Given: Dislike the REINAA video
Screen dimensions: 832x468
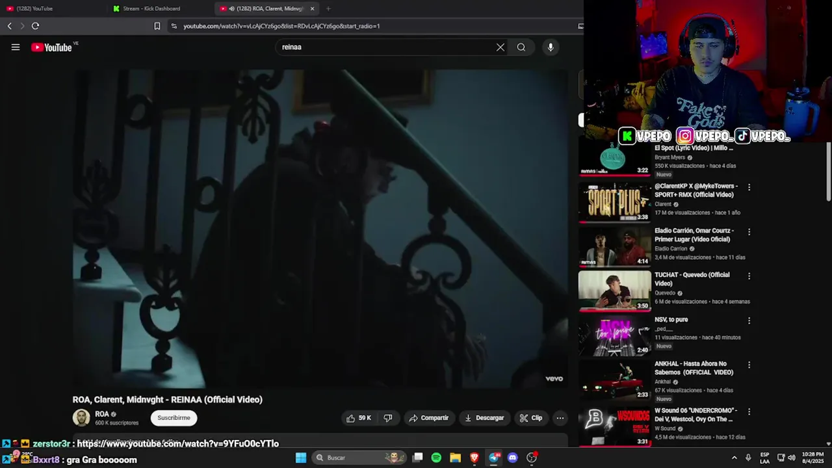Looking at the screenshot, I should click(x=388, y=418).
